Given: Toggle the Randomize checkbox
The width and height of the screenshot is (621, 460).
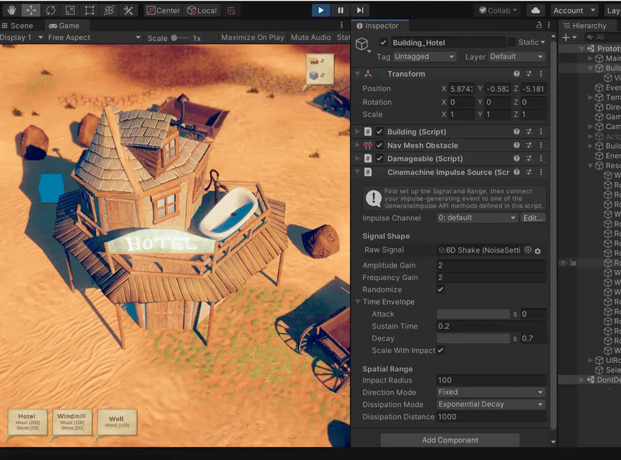Looking at the screenshot, I should 440,289.
